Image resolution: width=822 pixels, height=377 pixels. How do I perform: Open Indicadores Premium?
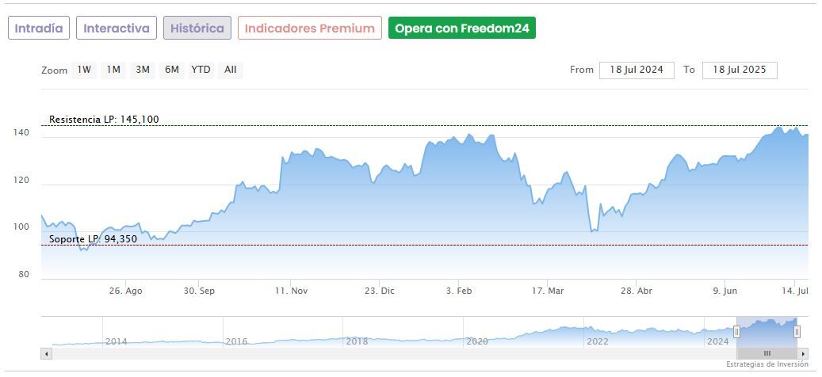pos(309,28)
